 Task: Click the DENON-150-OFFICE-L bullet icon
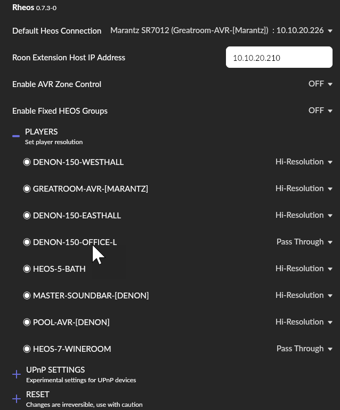(x=27, y=242)
